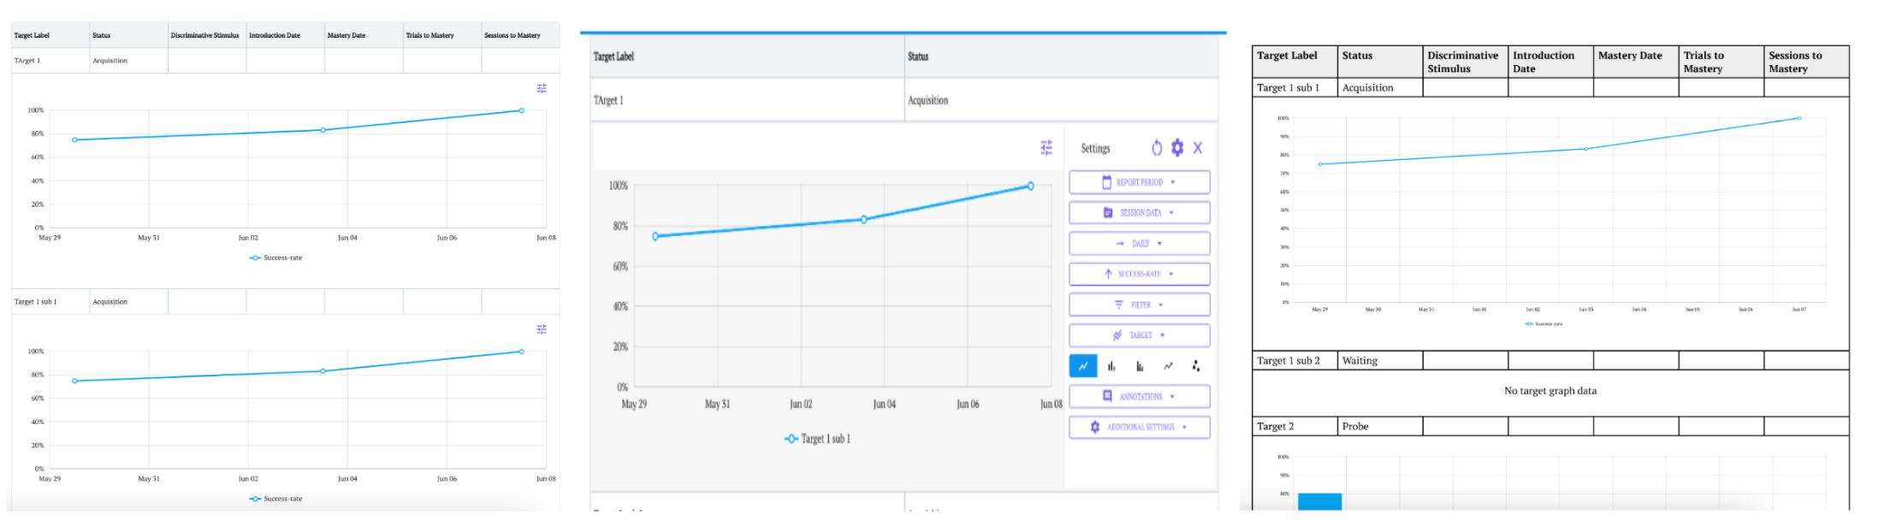
Task: Toggle Success-rate legend in right report chart
Action: (x=1544, y=324)
